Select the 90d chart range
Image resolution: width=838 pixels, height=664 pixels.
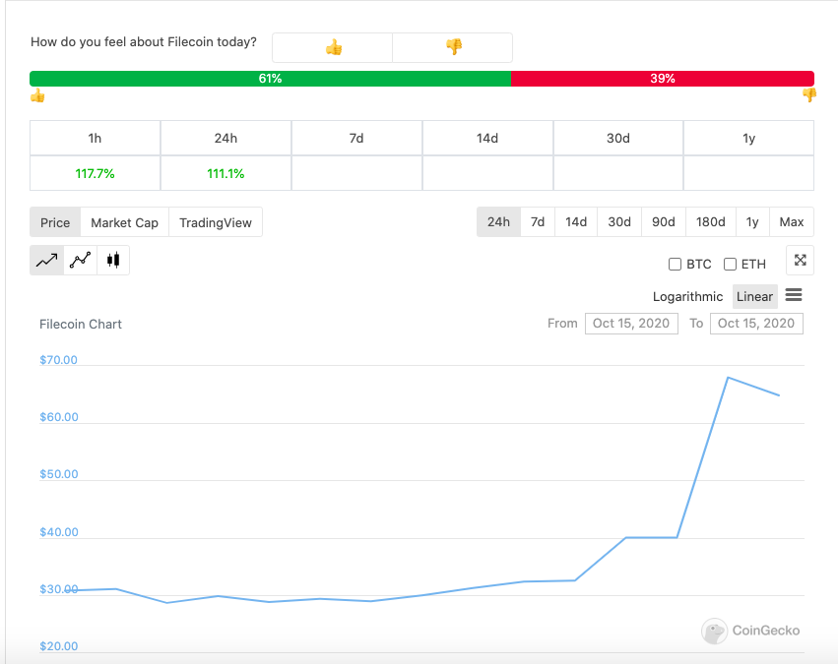pos(664,222)
